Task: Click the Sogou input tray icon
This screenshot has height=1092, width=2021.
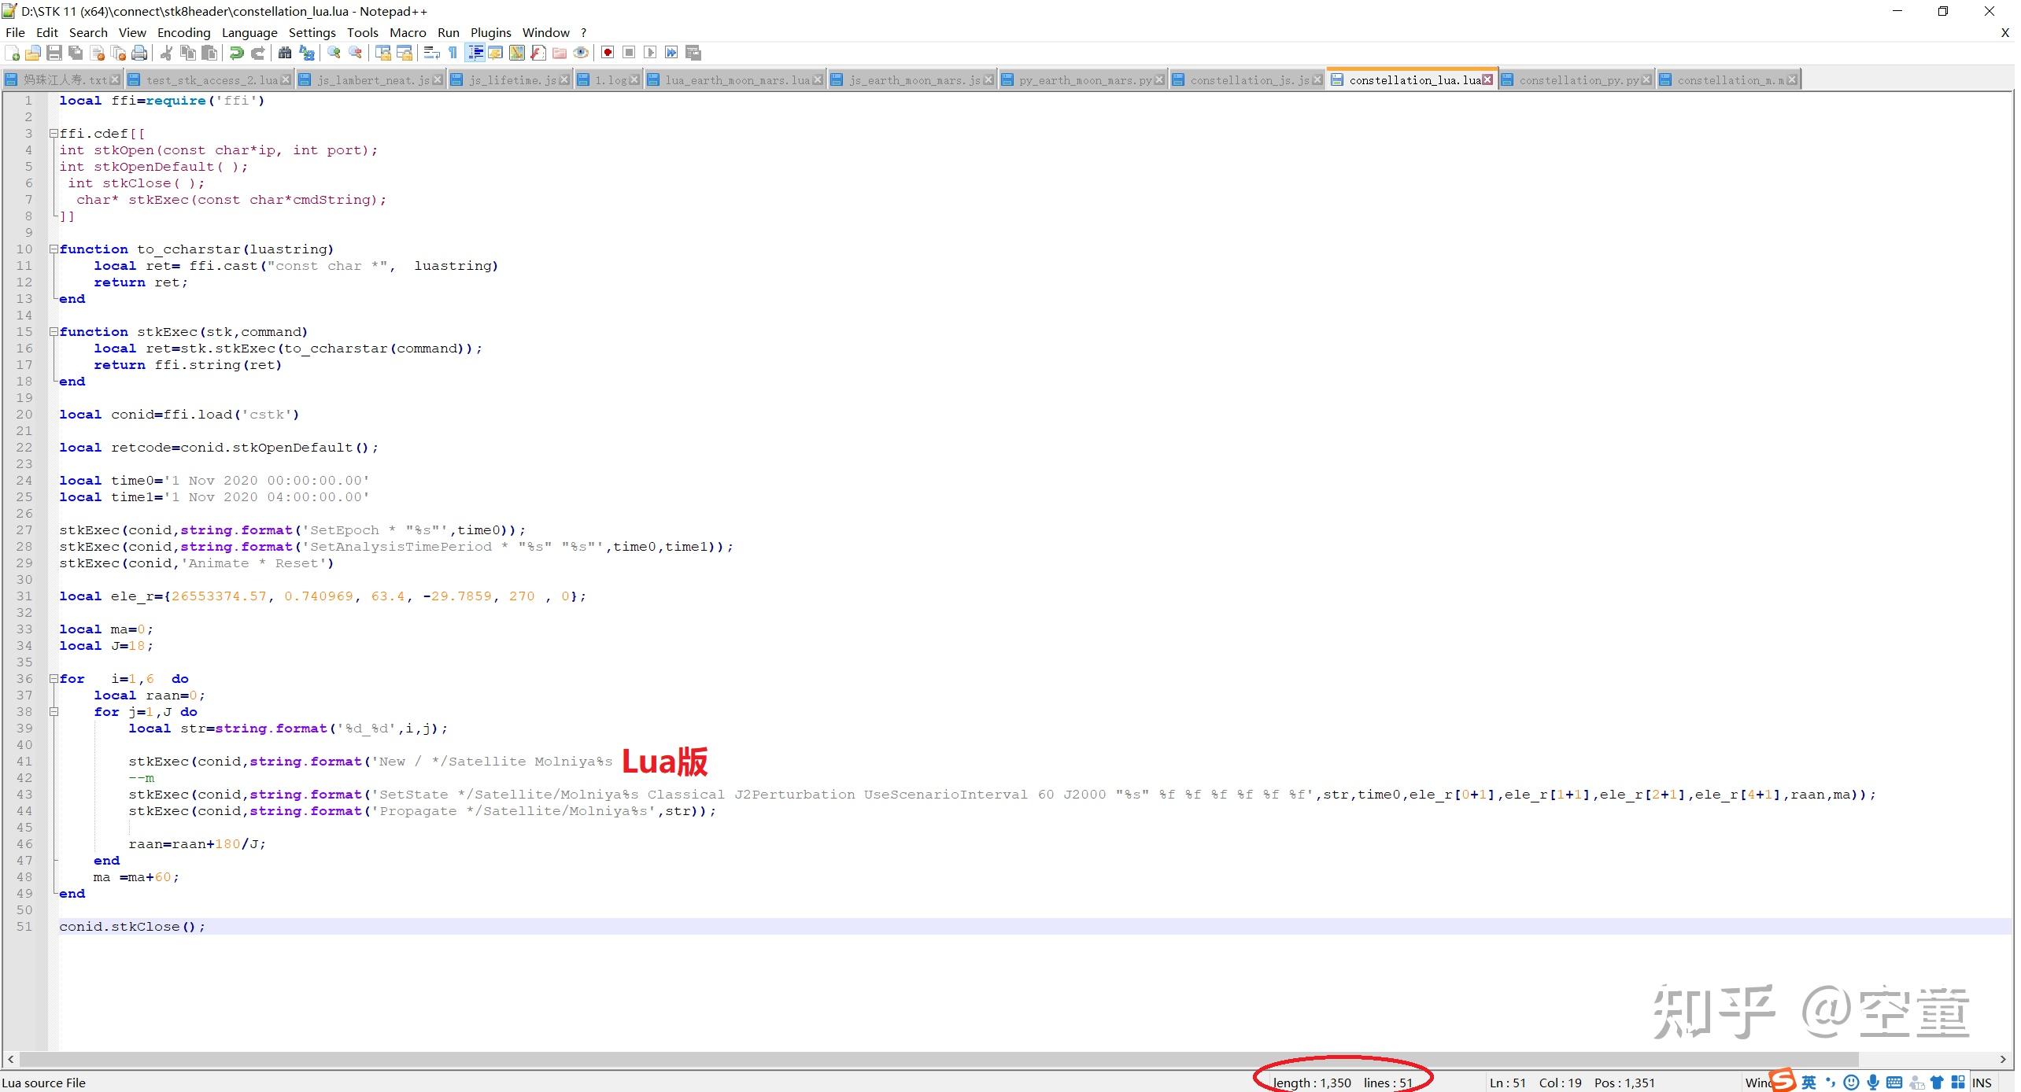Action: pos(1781,1082)
